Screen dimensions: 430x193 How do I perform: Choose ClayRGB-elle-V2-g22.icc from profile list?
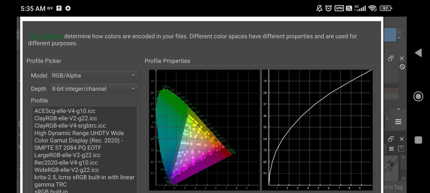pos(66,118)
